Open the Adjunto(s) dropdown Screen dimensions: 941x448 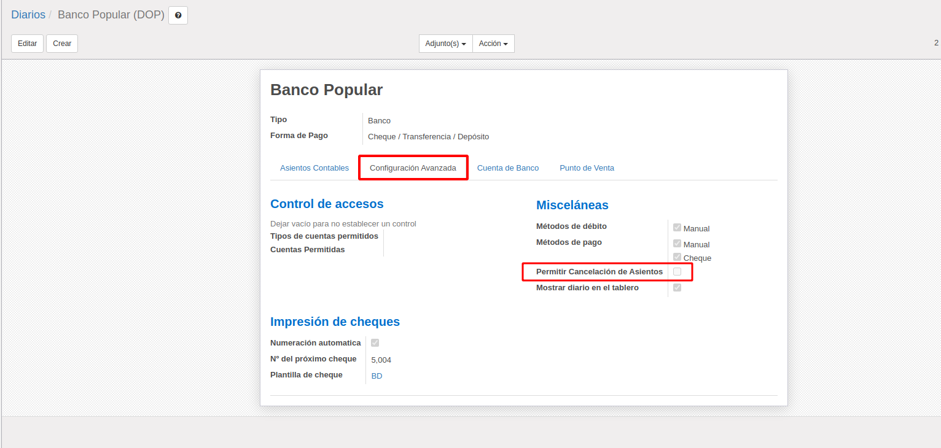(446, 44)
